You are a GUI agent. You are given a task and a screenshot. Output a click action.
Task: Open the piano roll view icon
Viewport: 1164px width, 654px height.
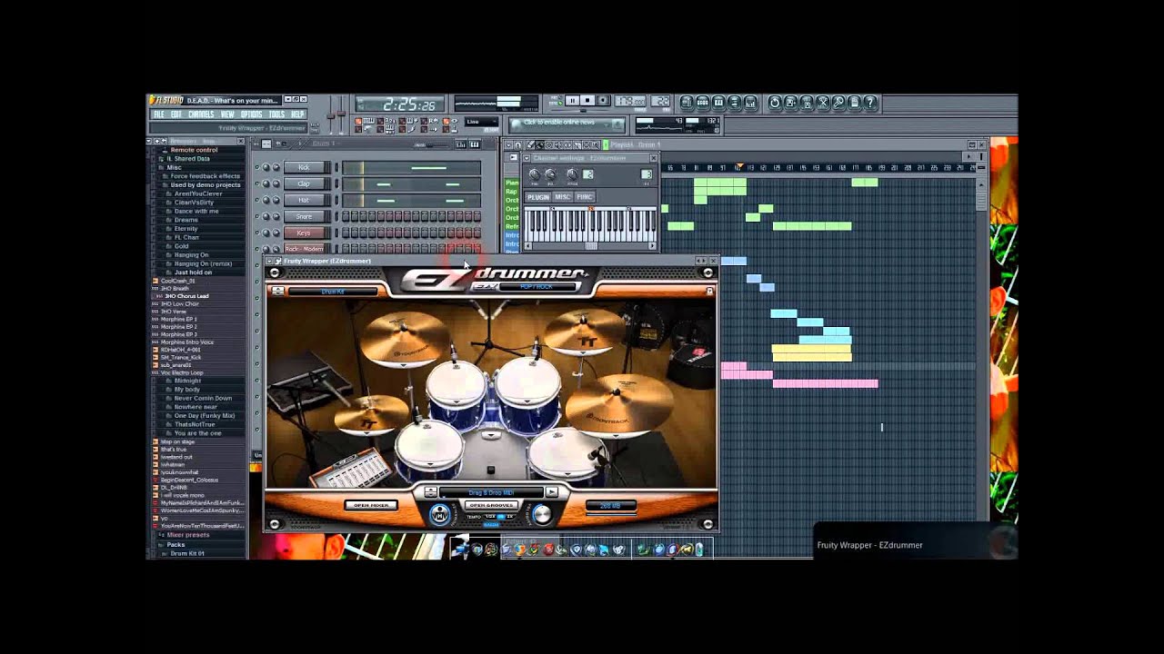coord(718,103)
